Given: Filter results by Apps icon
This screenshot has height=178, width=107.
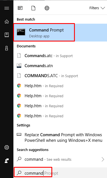Looking at the screenshot, I should (x=20, y=8).
